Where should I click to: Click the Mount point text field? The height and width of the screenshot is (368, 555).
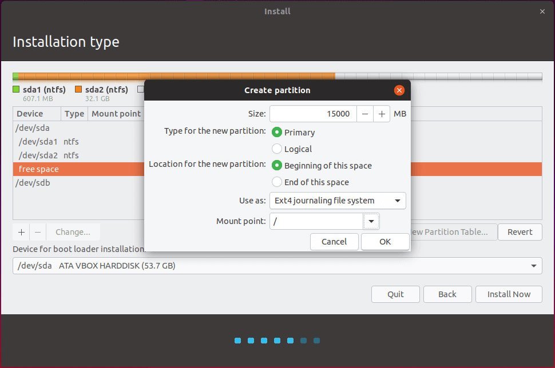point(316,221)
